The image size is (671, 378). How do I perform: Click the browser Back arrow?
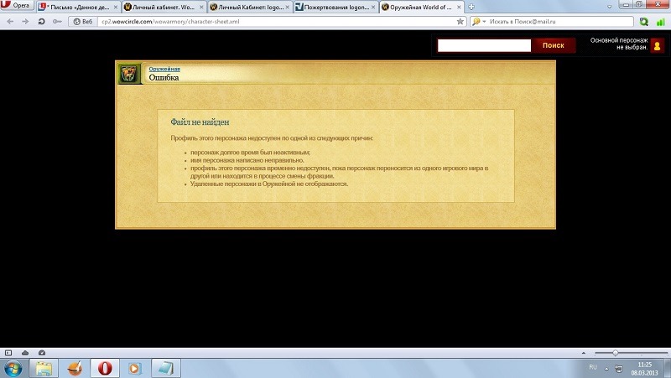click(11, 21)
